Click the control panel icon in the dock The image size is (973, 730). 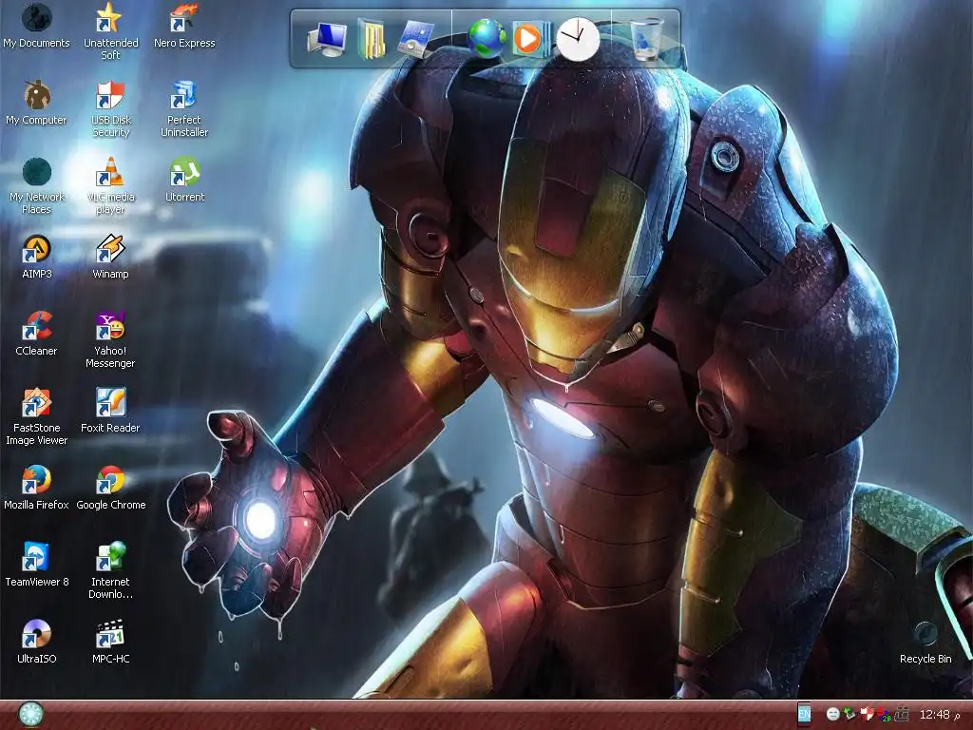[416, 39]
